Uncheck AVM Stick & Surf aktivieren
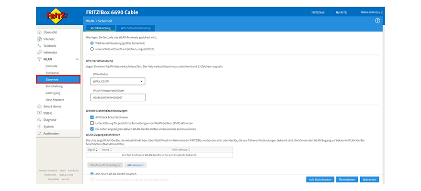421x191 pixels. pos(92,117)
